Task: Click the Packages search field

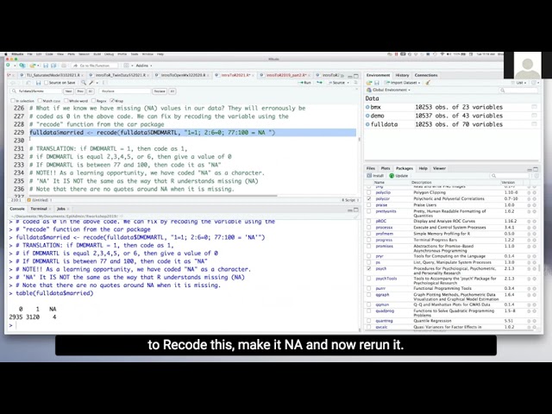Action: 511,176
